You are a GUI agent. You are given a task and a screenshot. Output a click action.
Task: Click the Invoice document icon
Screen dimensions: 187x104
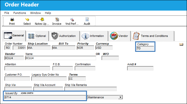click(x=57, y=19)
